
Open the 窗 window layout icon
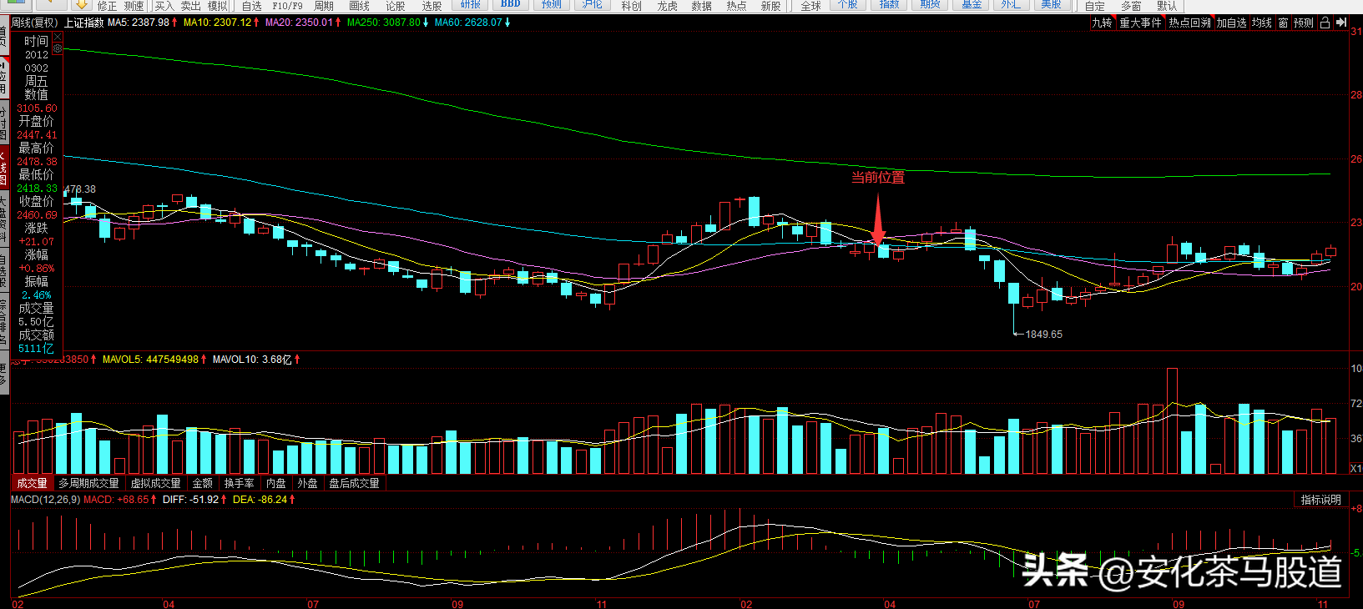click(1283, 23)
